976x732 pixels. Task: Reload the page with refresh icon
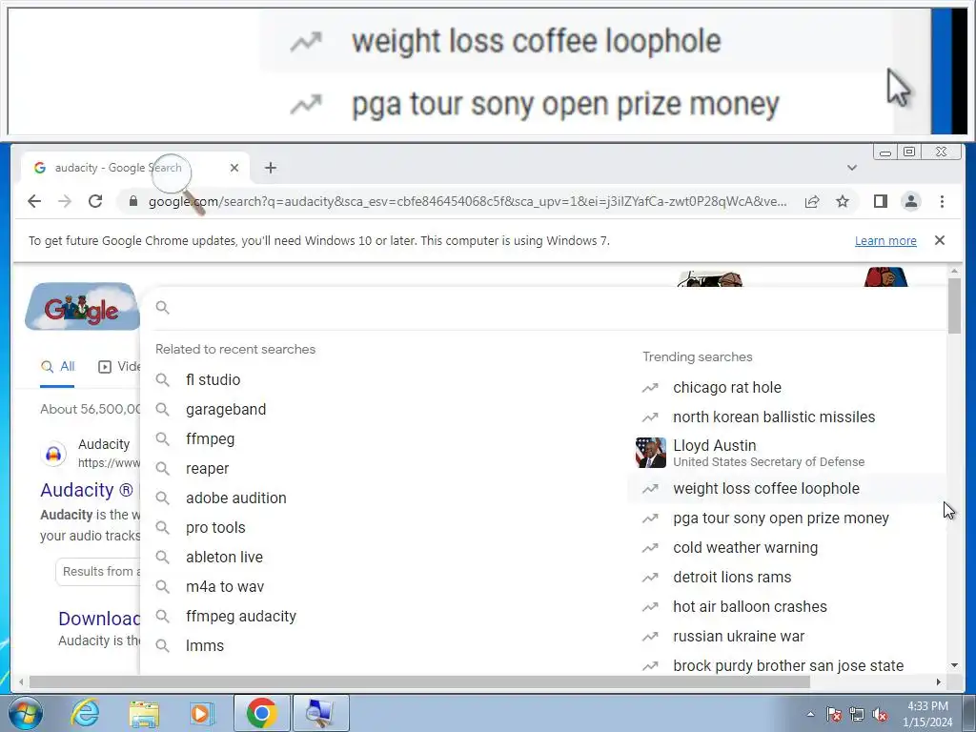click(x=95, y=201)
